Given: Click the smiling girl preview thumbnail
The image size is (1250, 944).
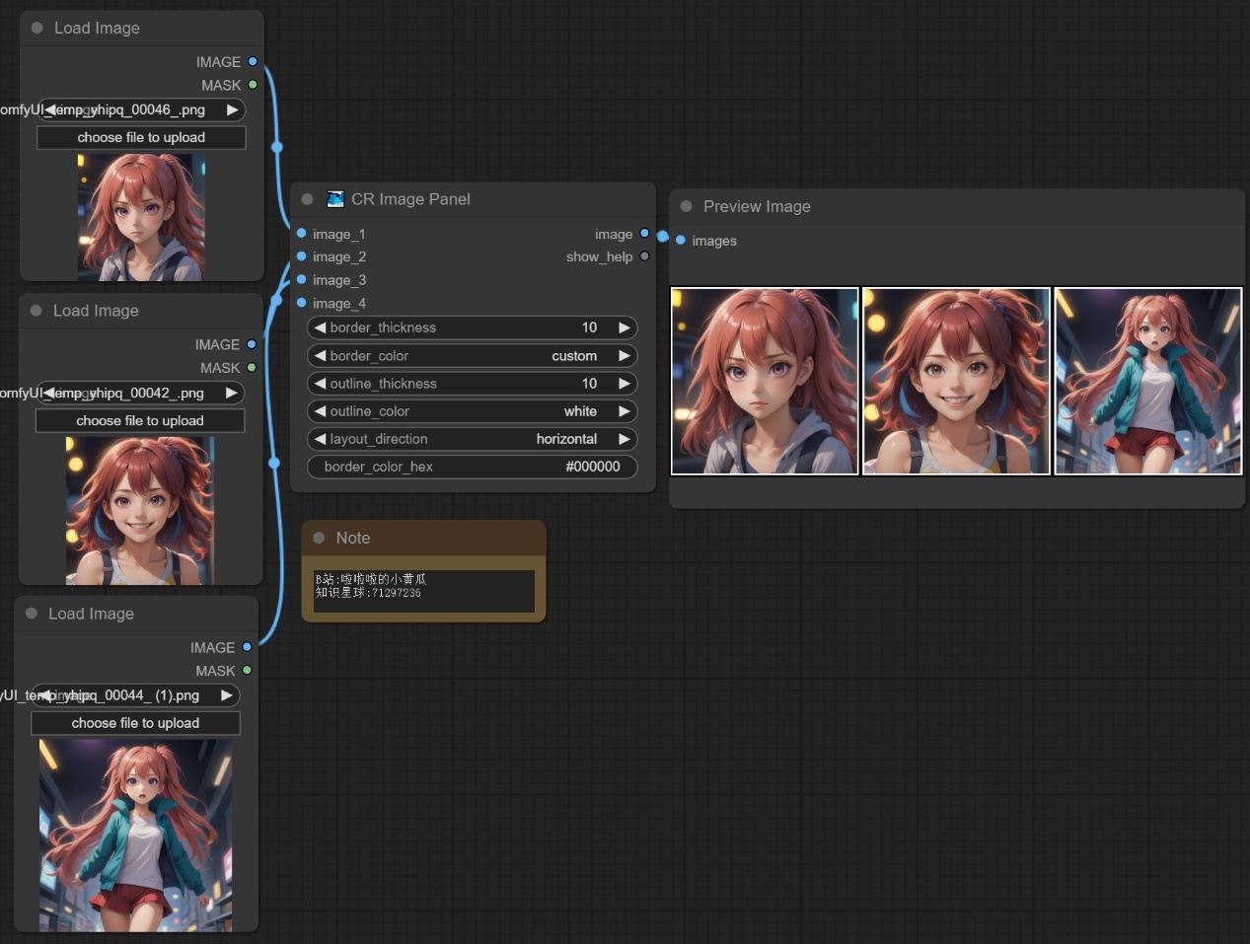Looking at the screenshot, I should pyautogui.click(x=956, y=381).
